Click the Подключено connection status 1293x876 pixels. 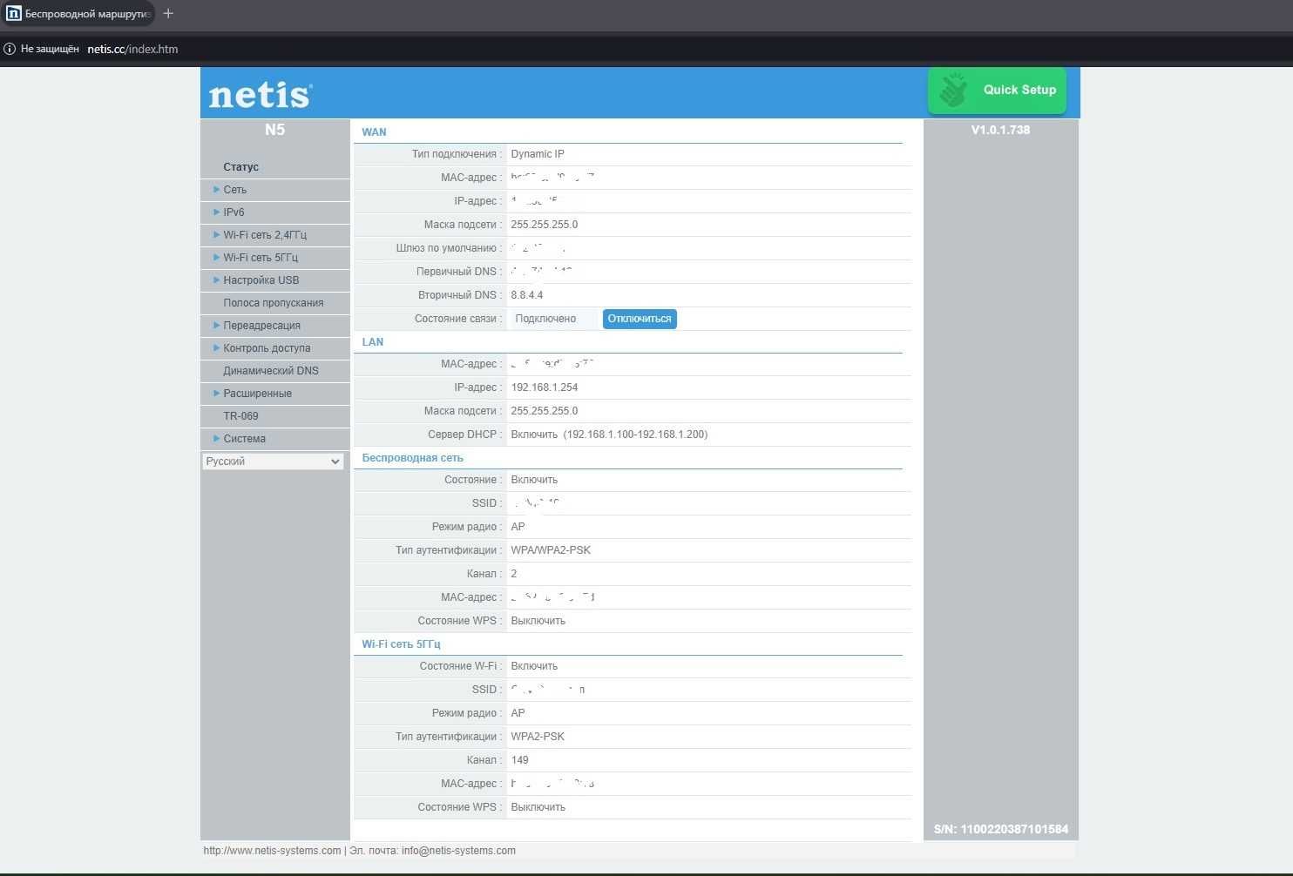point(545,319)
